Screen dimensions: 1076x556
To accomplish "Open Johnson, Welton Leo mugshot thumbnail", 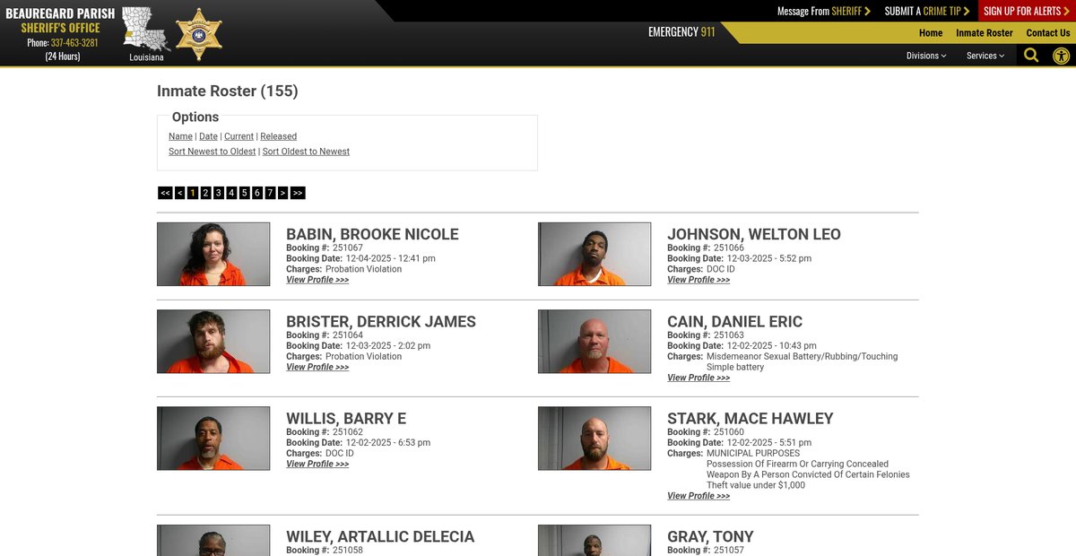I will click(x=594, y=255).
